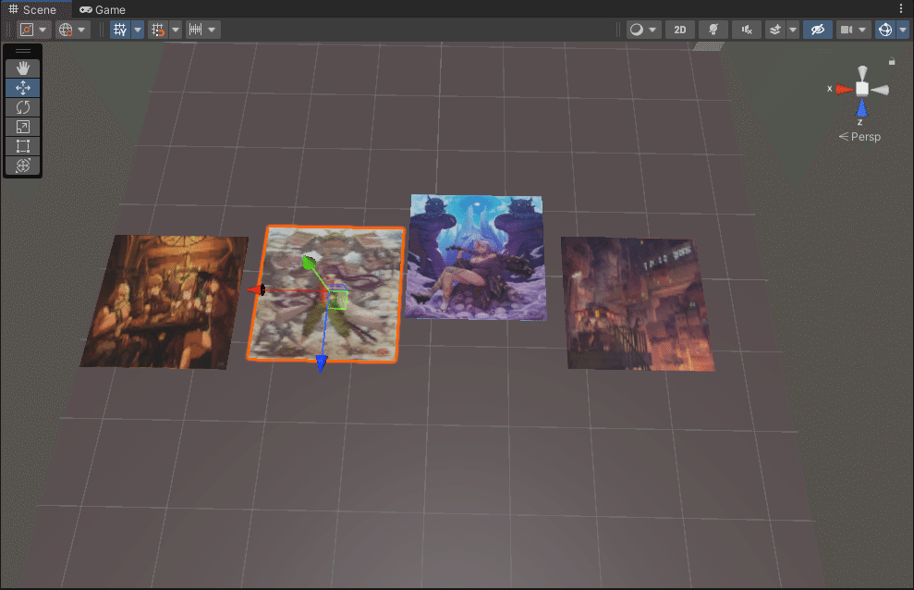Toggle hidden objects scene visibility

818,30
